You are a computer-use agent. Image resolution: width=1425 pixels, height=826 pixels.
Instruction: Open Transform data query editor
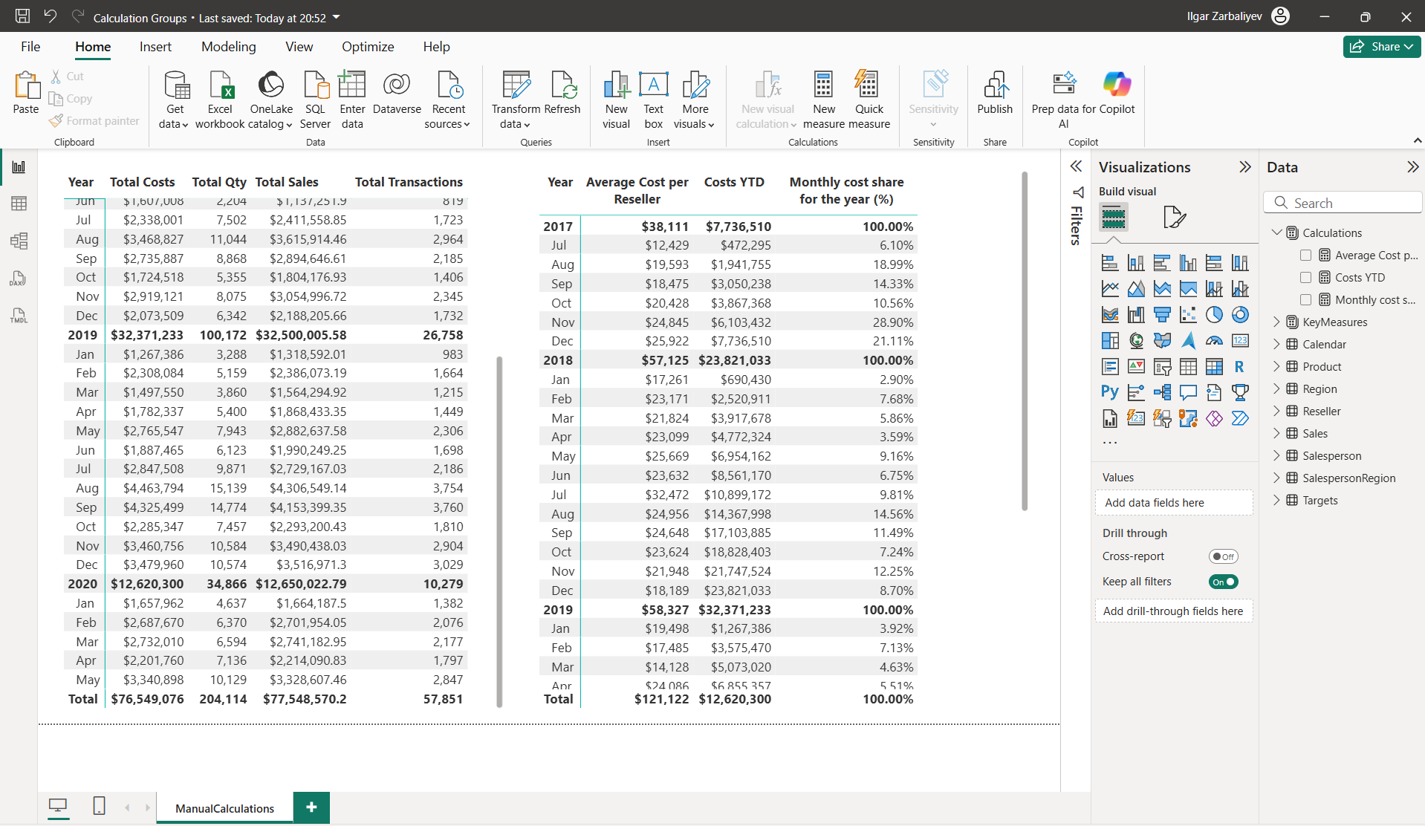click(516, 100)
